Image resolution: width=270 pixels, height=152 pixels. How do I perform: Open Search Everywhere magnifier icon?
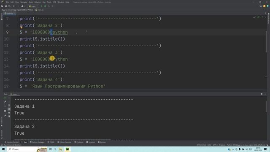pos(261,6)
